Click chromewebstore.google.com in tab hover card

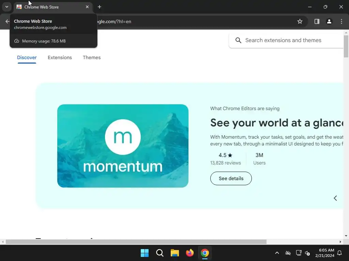(40, 28)
